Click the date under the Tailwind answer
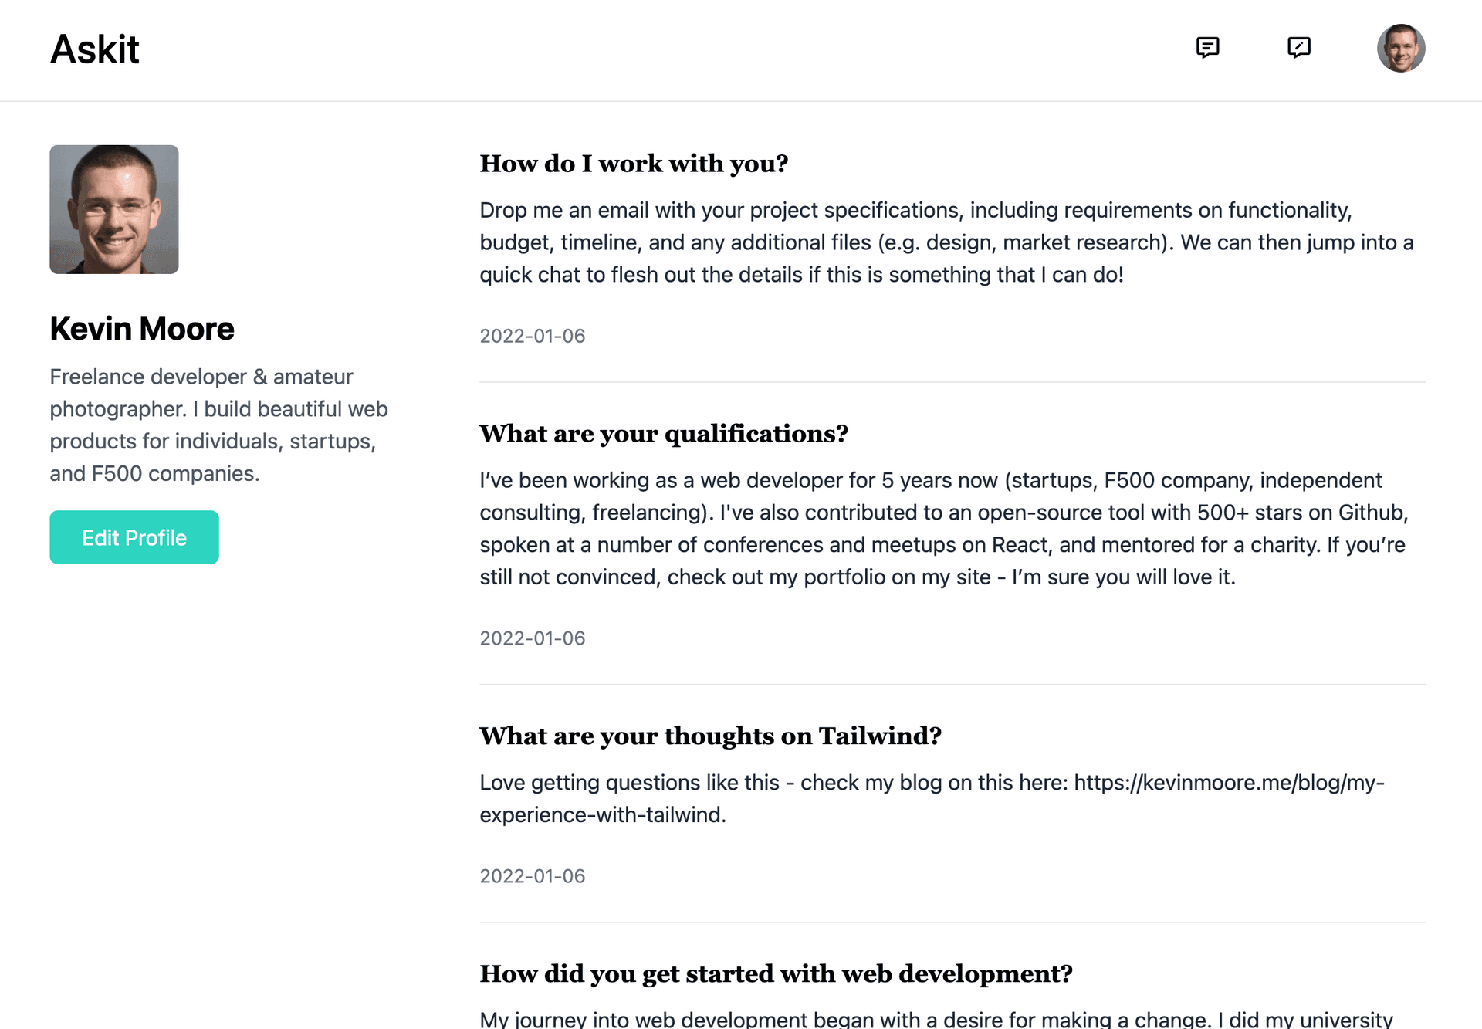 click(533, 876)
